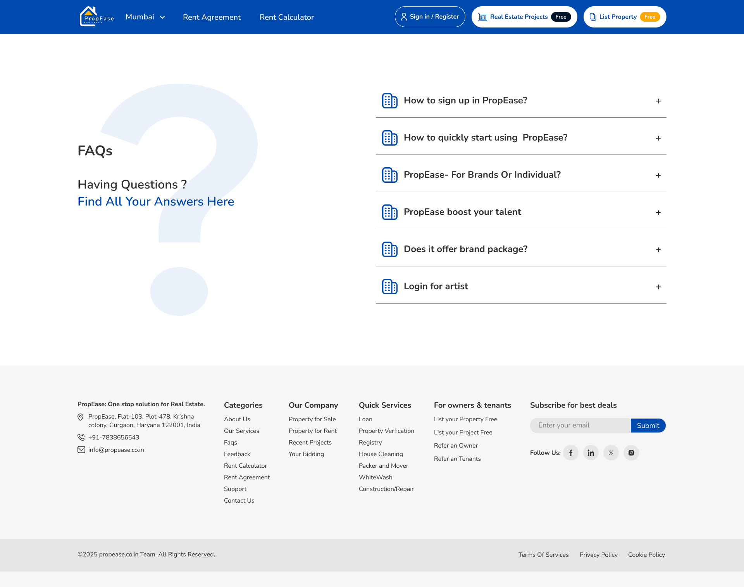Open the Support footer link

coord(235,489)
